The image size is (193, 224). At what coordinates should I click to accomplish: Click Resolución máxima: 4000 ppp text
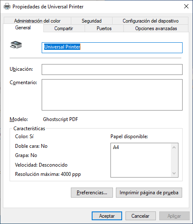pyautogui.click(x=48, y=174)
